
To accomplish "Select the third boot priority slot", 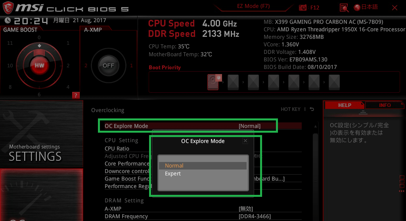I will (253, 82).
